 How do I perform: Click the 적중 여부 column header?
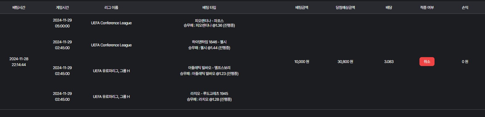[x=427, y=7]
